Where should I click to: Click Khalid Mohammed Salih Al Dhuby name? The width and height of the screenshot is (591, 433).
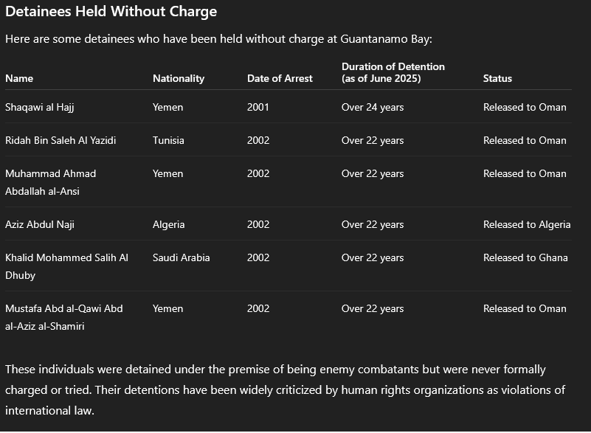pos(66,266)
